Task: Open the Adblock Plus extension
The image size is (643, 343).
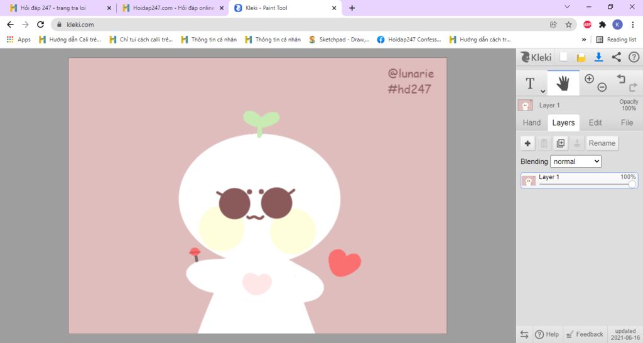Action: (587, 24)
